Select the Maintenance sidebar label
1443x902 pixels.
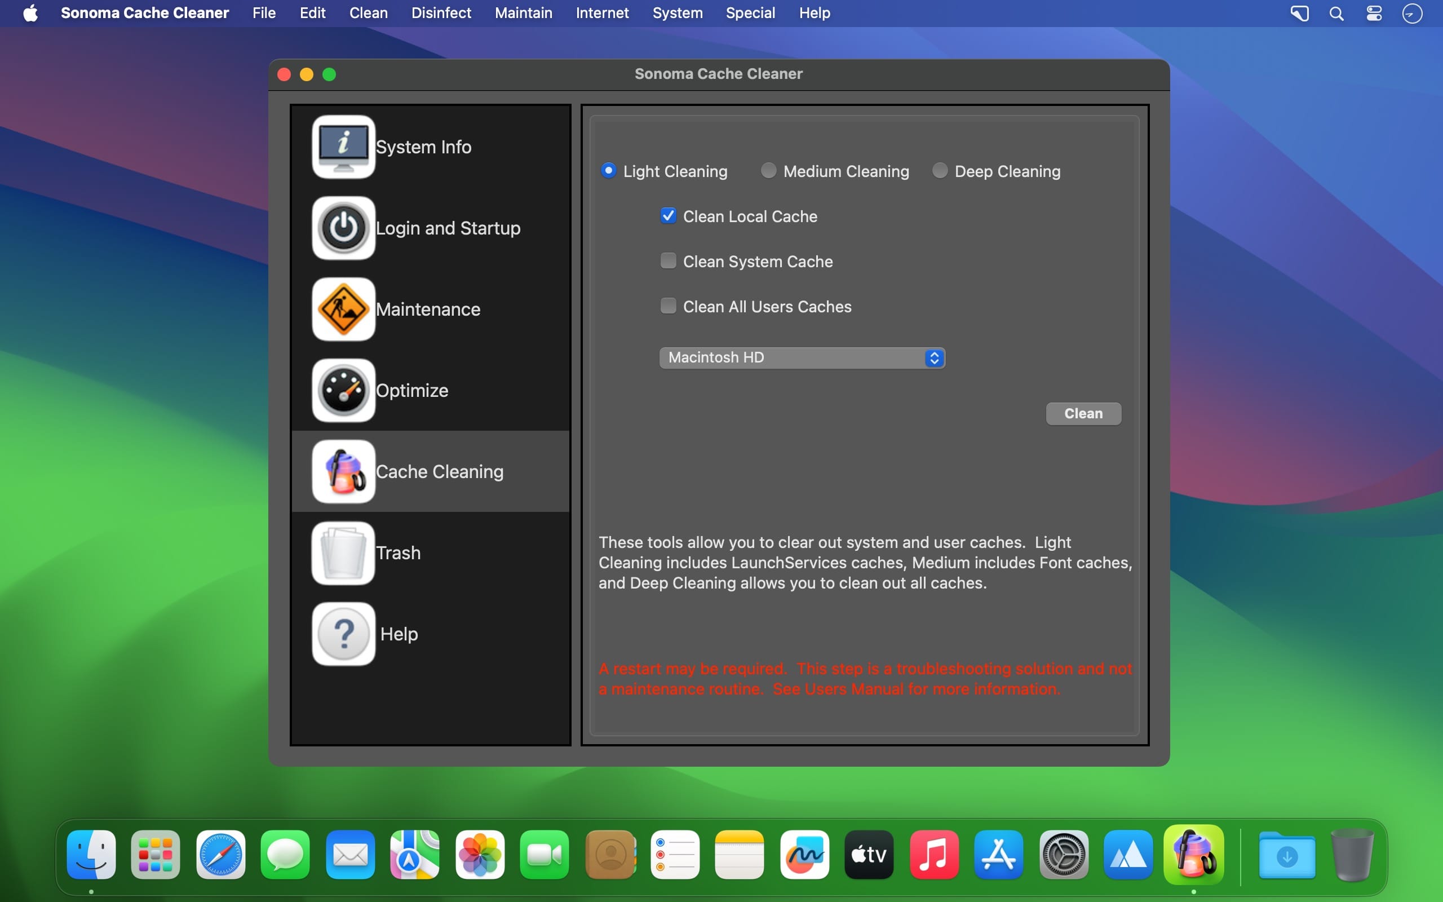(428, 309)
